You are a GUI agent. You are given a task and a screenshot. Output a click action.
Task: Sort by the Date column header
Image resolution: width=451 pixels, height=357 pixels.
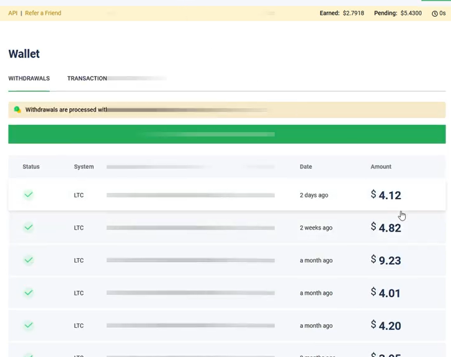coord(306,167)
